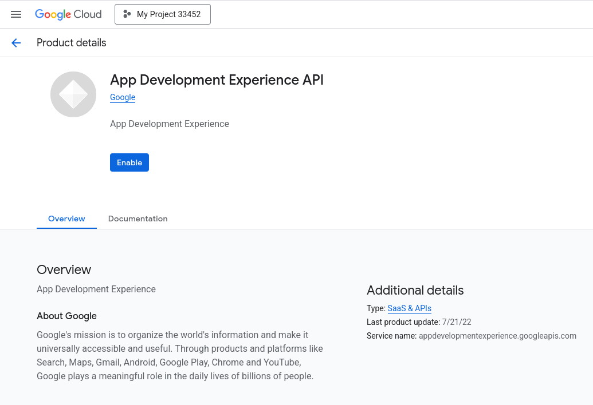Click the appdevelopmentexperience.googleapis.com service name
This screenshot has width=593, height=405.
pyautogui.click(x=497, y=336)
